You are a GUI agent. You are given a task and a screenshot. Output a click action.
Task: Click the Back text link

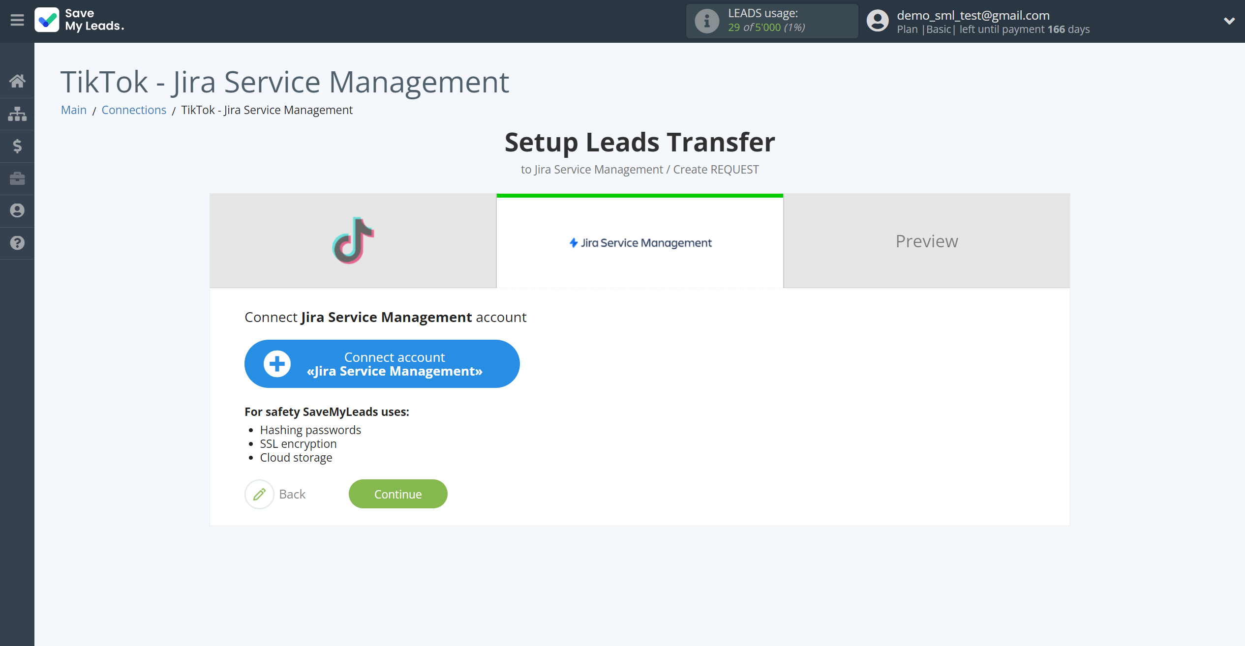click(x=292, y=494)
